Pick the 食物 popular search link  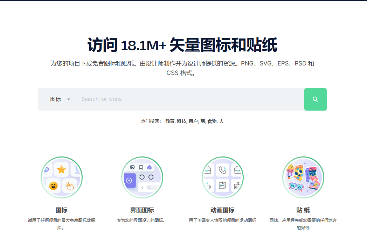[x=212, y=121]
